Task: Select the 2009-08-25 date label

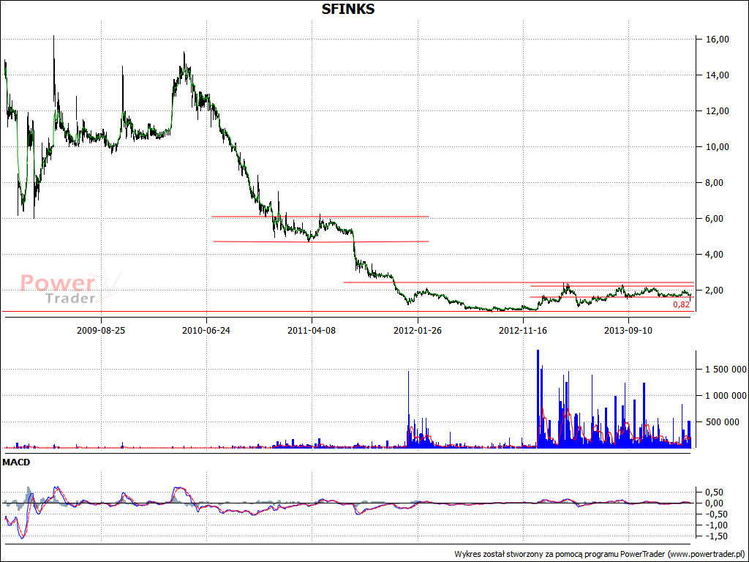Action: (101, 330)
